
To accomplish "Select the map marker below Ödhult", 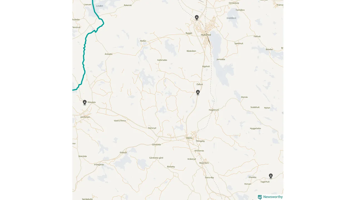I will [198, 92].
